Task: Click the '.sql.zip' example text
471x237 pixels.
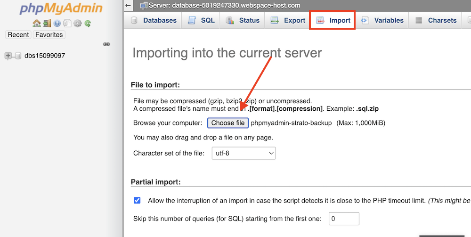Action: [367, 109]
